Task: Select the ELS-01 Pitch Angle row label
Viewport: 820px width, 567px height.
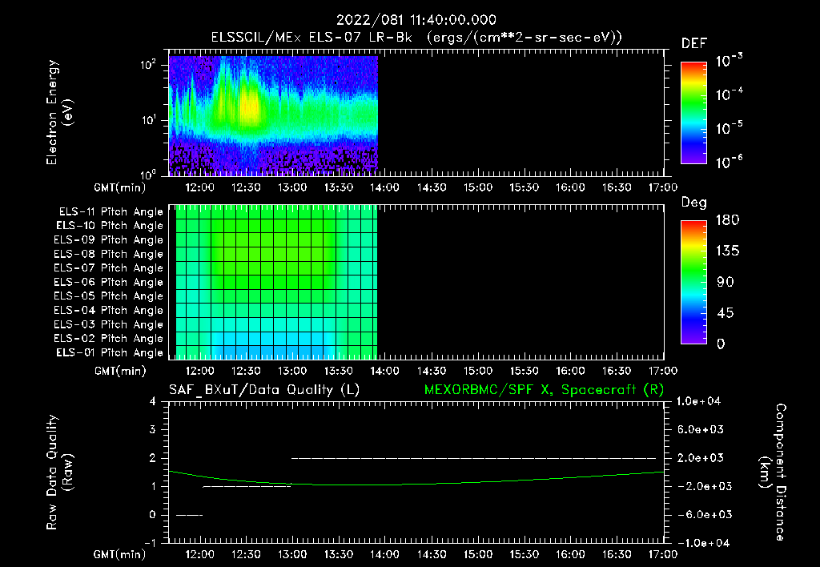Action: click(110, 352)
